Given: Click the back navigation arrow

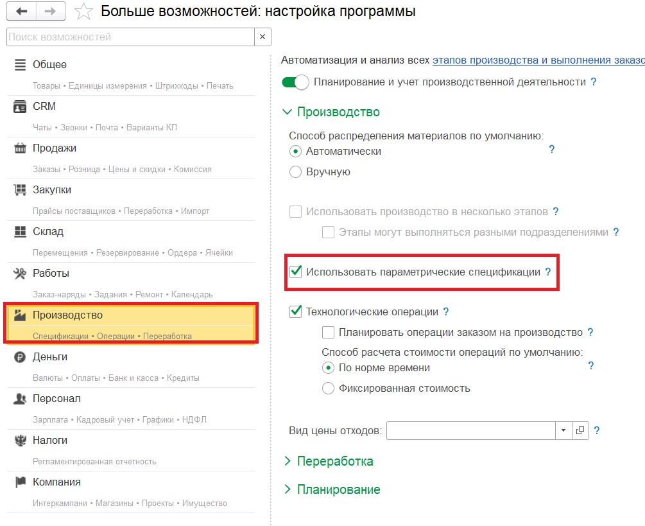Looking at the screenshot, I should click(21, 11).
